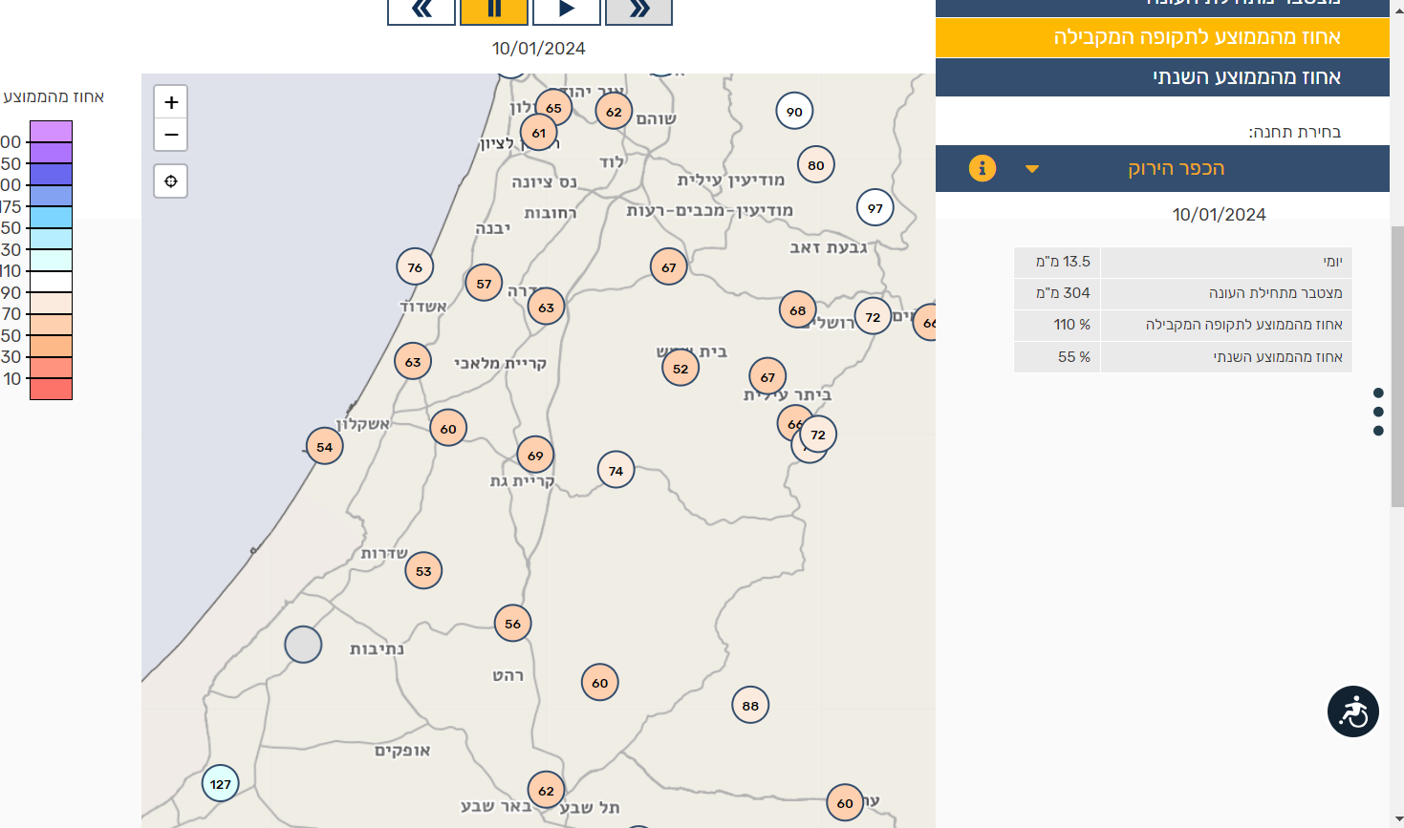The width and height of the screenshot is (1404, 828).
Task: Select the אחוז מהממוצע לתקופה המקבילה tab
Action: (1162, 37)
